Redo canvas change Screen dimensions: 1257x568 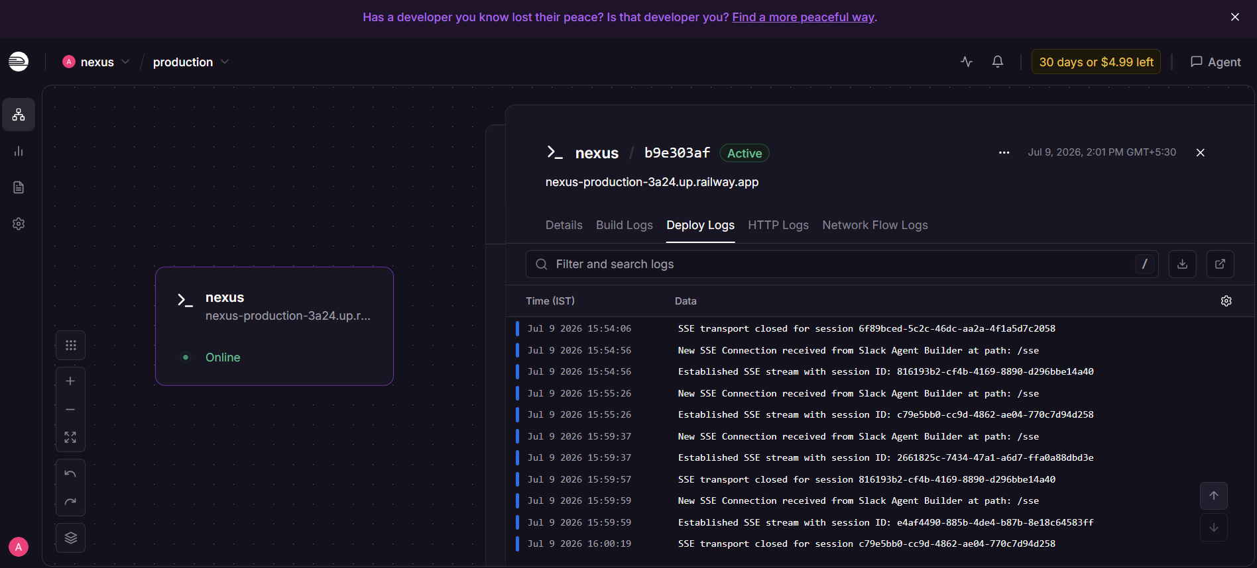coord(71,502)
